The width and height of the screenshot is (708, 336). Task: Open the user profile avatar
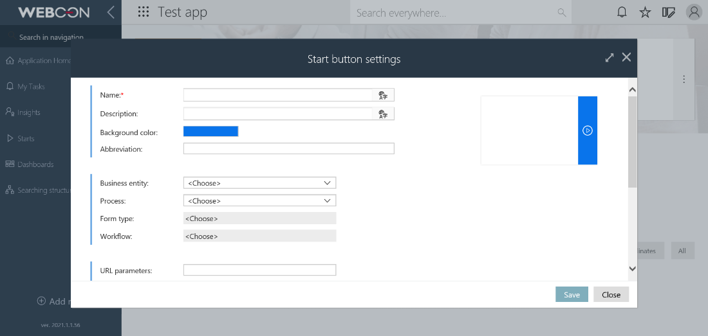[x=694, y=12]
